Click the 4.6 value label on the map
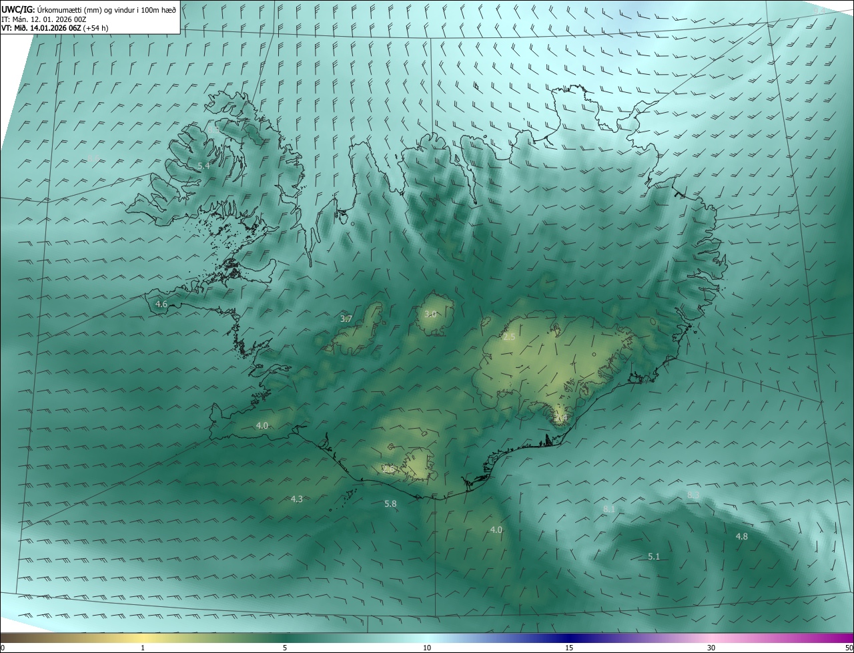Screen dimensions: 854x653 point(161,304)
